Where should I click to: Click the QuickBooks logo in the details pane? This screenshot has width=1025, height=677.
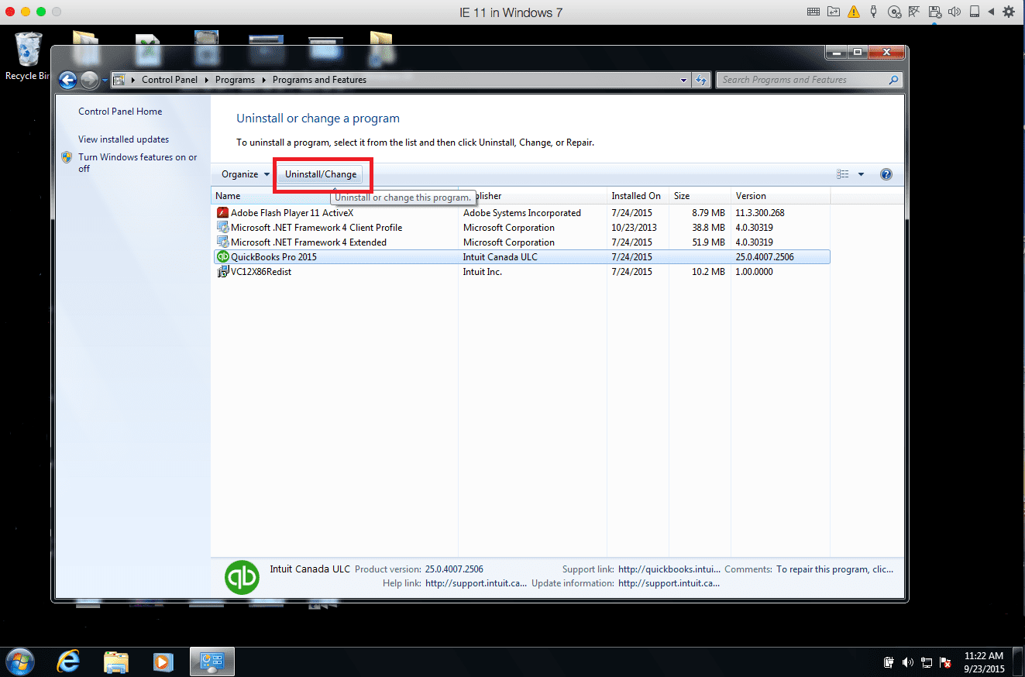point(242,576)
